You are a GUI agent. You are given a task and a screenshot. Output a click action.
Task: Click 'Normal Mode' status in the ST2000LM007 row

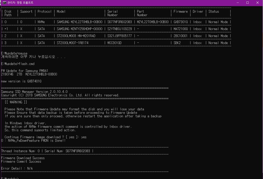tap(218, 43)
